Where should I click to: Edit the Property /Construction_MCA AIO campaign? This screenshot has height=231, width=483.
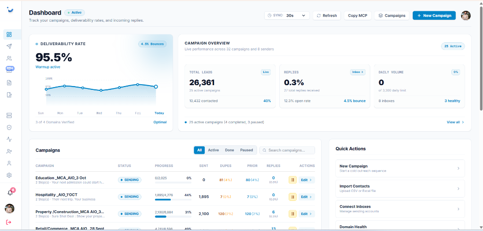pyautogui.click(x=307, y=214)
